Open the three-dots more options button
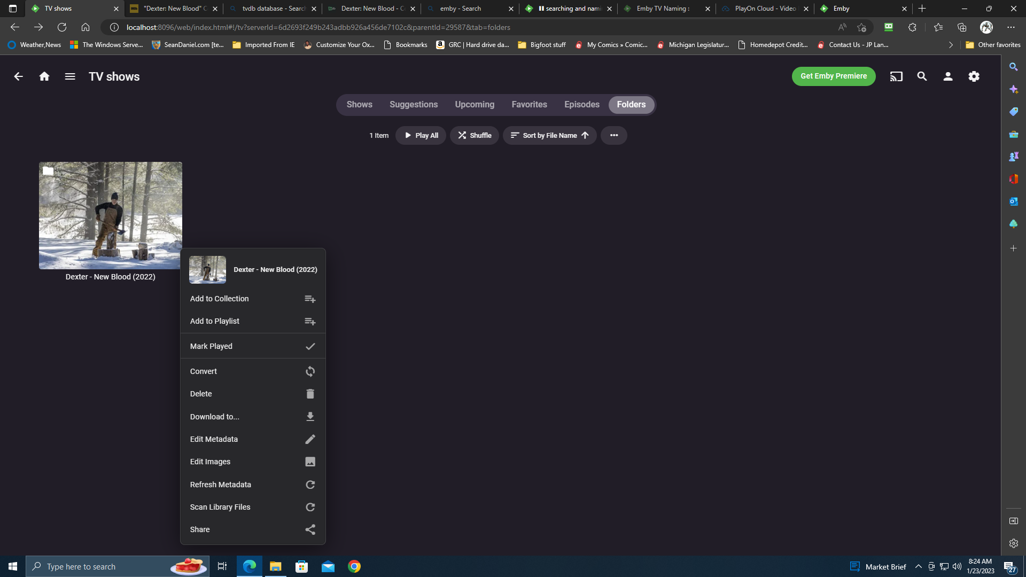The image size is (1026, 577). (614, 135)
